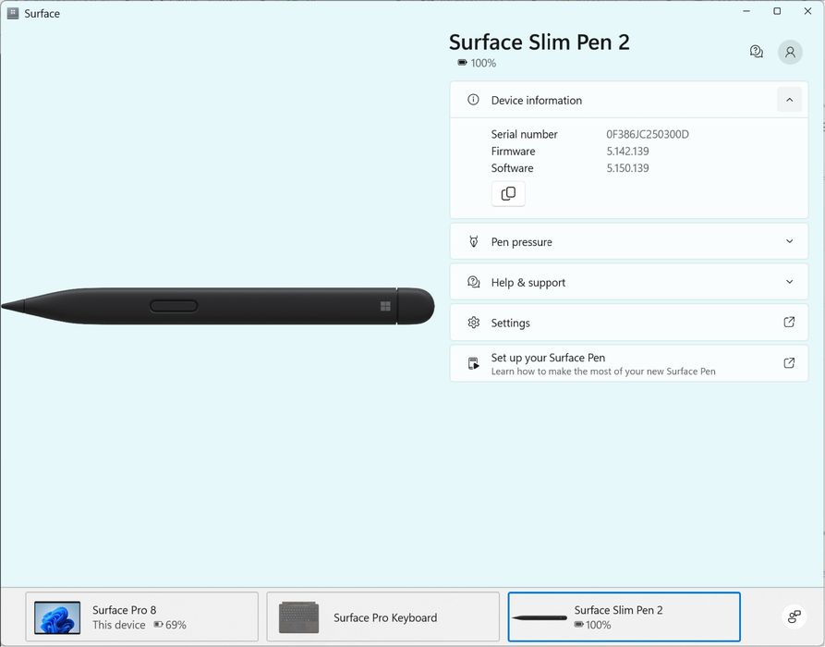Collapse the Device information section

point(789,100)
